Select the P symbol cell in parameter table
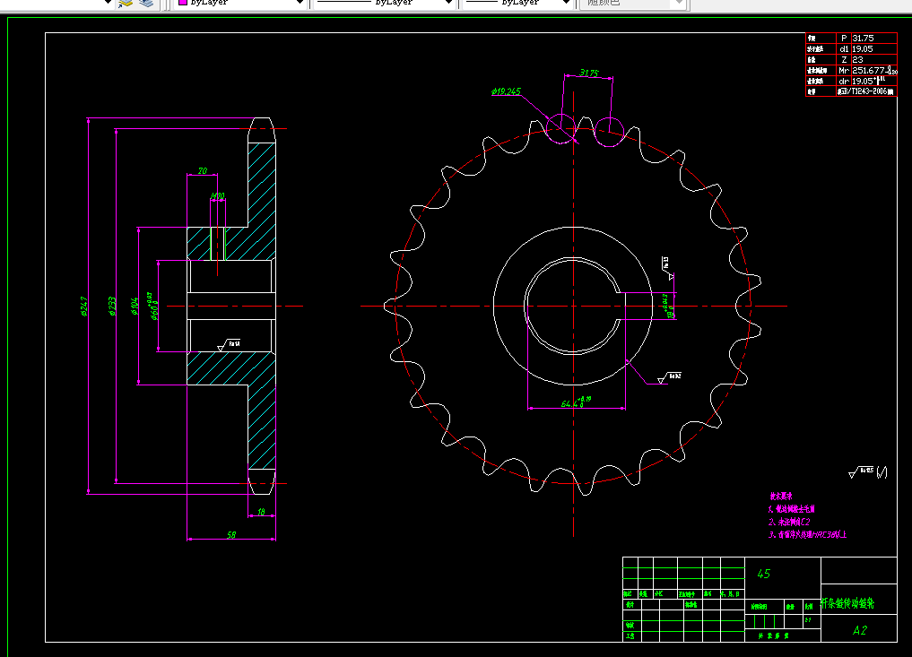 pyautogui.click(x=844, y=38)
